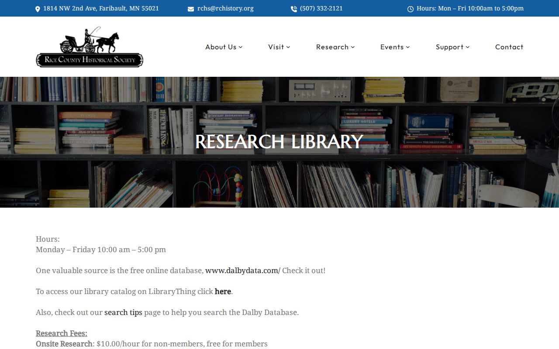Expand the About Us menu chevron
Viewport: 559px width, 349px height.
click(241, 47)
